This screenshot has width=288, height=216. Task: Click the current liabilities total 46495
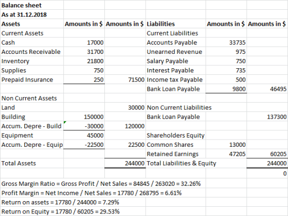click(x=267, y=89)
